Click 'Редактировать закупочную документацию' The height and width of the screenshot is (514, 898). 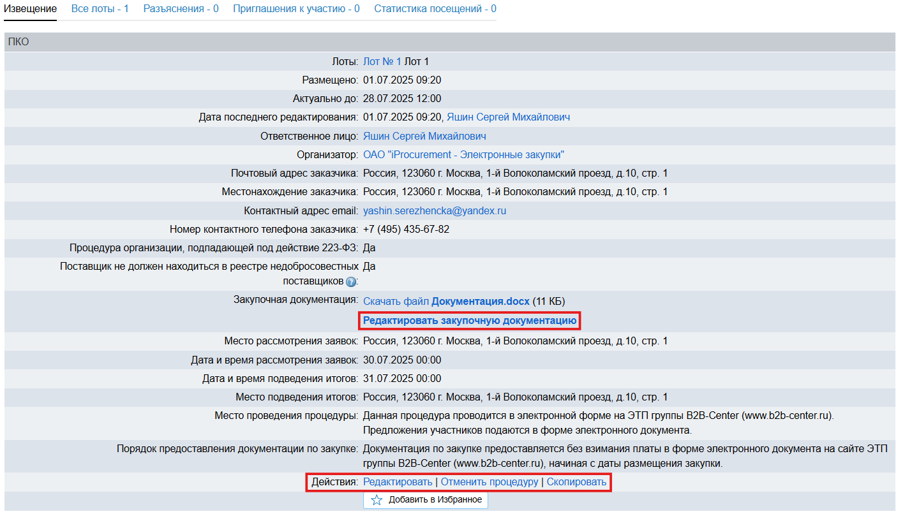point(470,320)
